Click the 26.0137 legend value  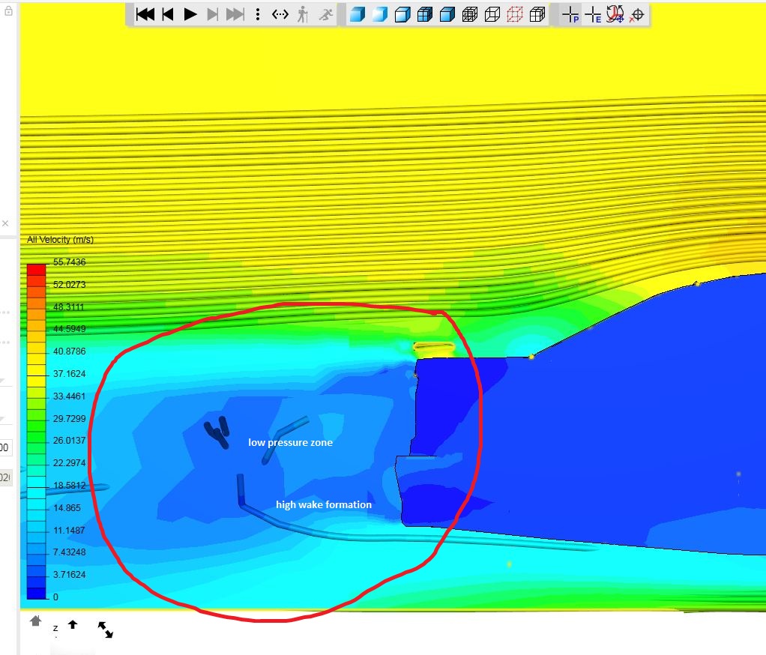pos(70,441)
